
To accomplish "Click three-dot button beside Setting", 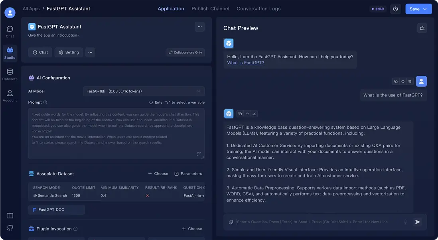I will click(x=90, y=52).
